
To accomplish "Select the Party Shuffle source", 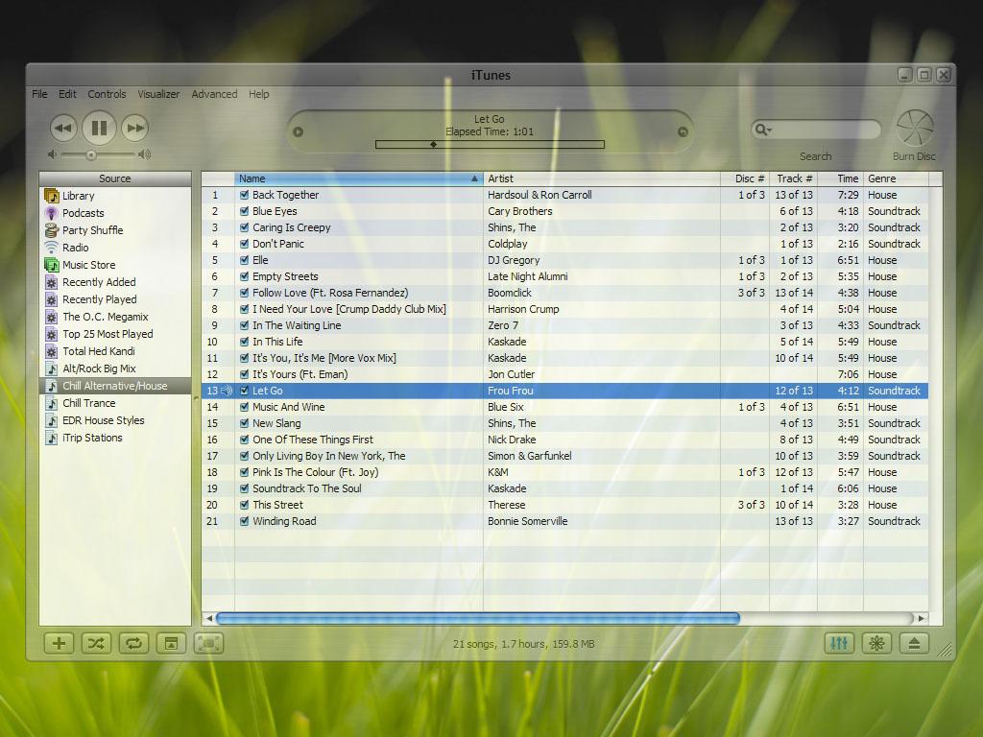I will (92, 230).
